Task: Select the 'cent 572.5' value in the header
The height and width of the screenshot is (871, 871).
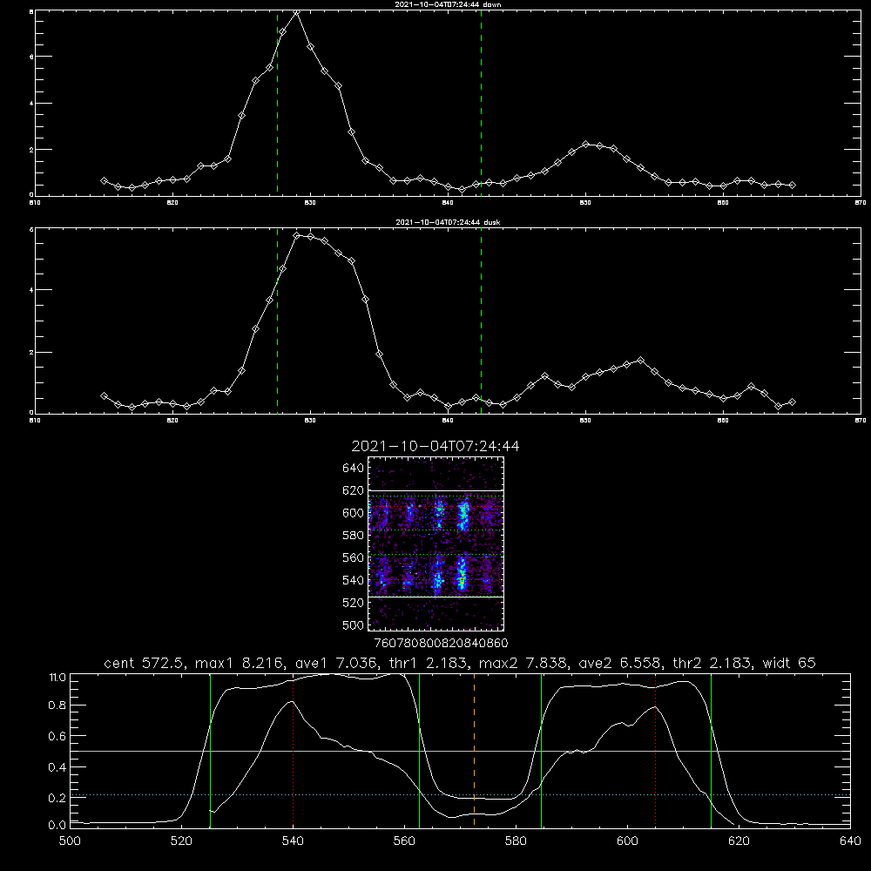Action: tap(145, 663)
